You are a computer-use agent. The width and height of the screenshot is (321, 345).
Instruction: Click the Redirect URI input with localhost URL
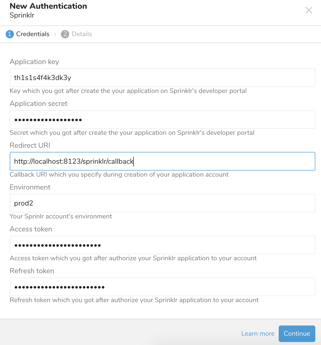[x=162, y=161]
